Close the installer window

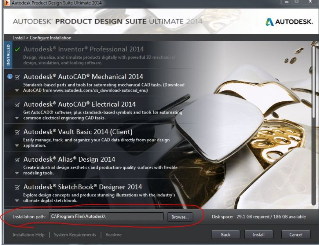point(310,2)
